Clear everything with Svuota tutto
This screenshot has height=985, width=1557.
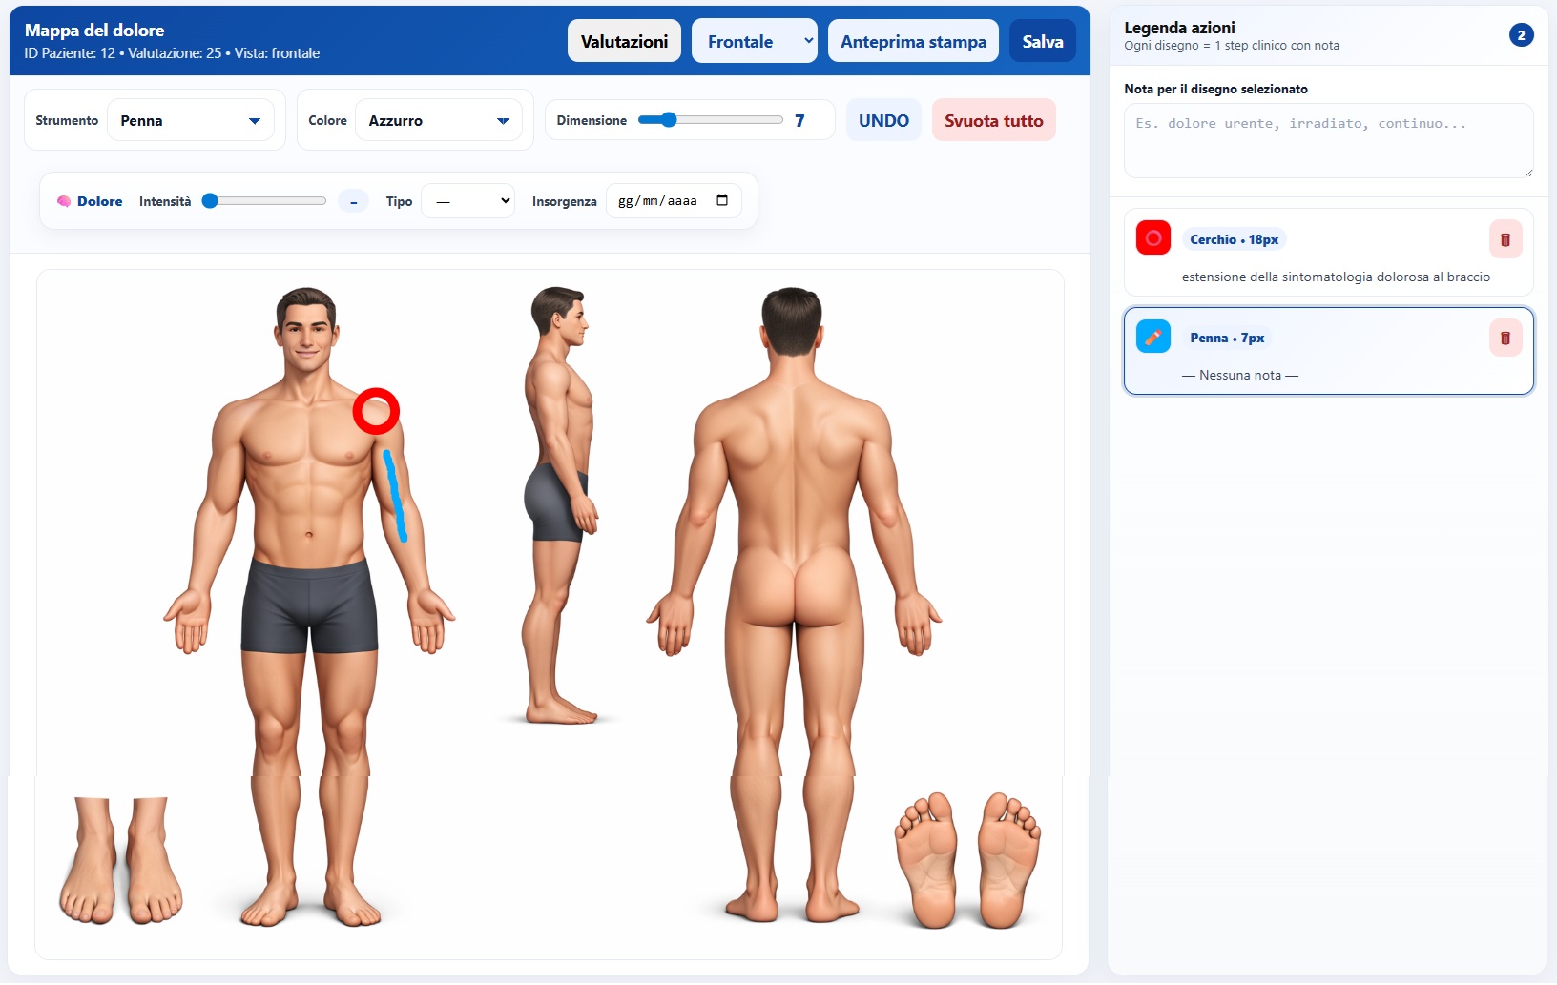click(x=993, y=120)
